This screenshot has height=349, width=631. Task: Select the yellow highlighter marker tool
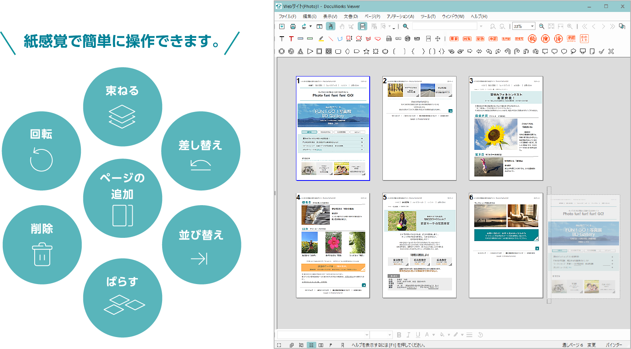click(321, 39)
